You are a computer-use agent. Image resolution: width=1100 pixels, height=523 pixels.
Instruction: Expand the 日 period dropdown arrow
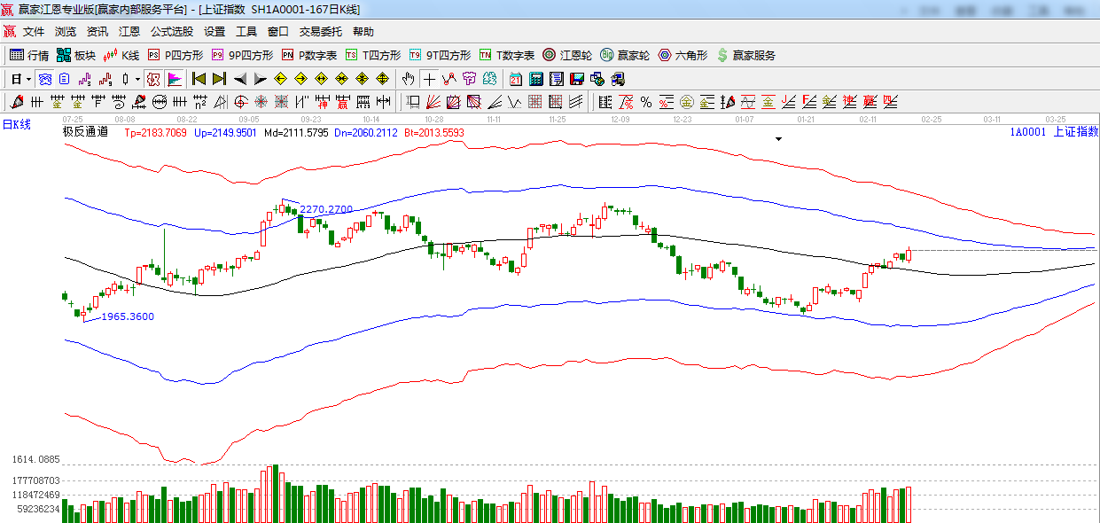[28, 79]
